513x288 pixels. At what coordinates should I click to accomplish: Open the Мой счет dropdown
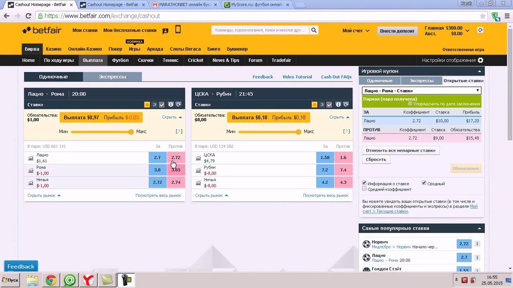point(356,31)
